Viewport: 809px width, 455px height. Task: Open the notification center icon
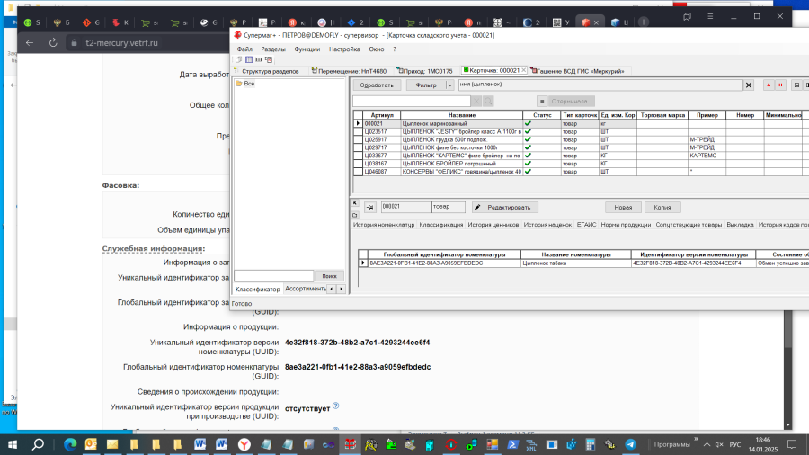pyautogui.click(x=792, y=444)
